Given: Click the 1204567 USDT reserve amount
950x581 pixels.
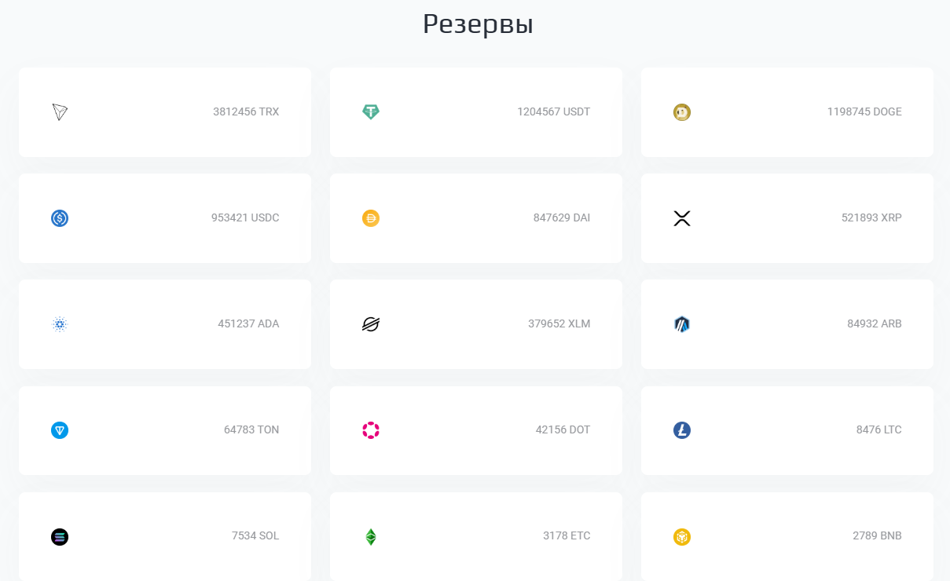Looking at the screenshot, I should coord(554,111).
